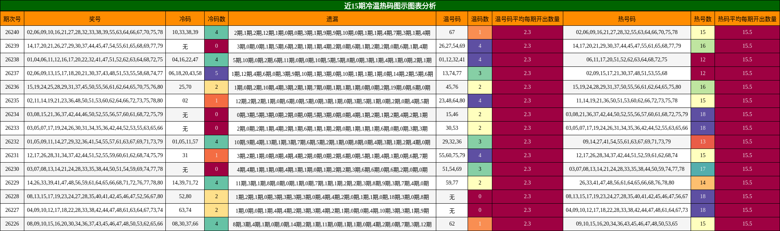The width and height of the screenshot is (780, 231).
Task: Select warm codes cell 01,12,32,41
Action: (x=452, y=60)
